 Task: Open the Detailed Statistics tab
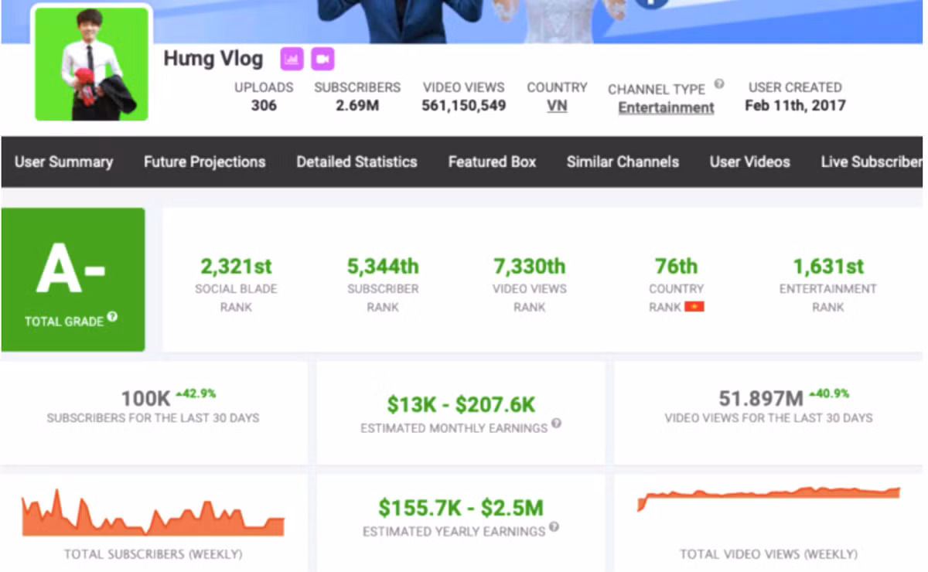point(357,162)
